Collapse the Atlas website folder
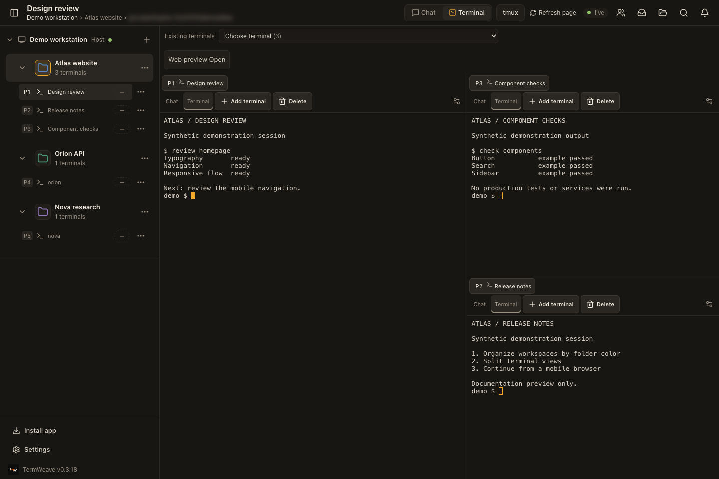The height and width of the screenshot is (479, 719). coord(22,68)
